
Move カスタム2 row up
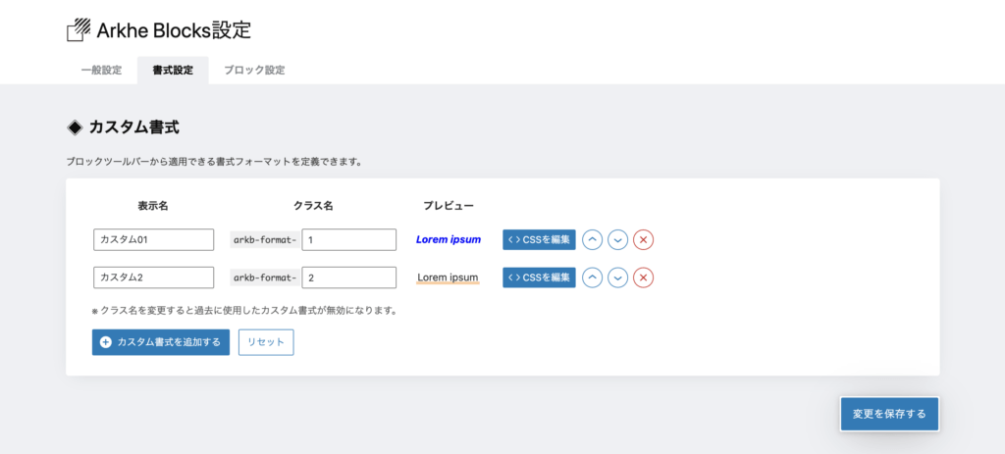(x=592, y=277)
